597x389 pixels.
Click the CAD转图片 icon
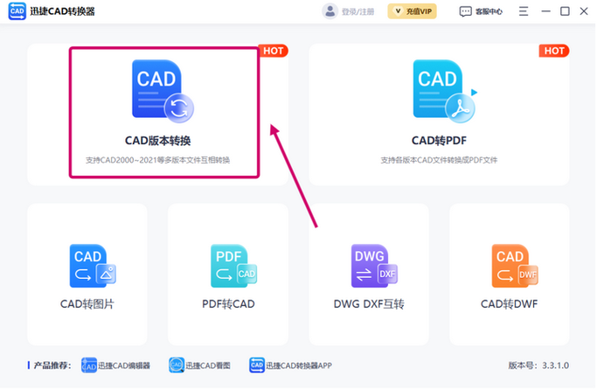click(93, 266)
